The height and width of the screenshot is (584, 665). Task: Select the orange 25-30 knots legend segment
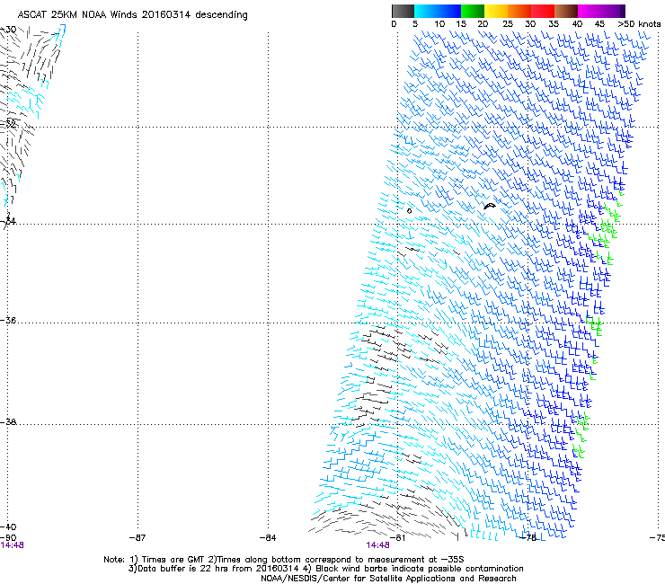tap(519, 11)
